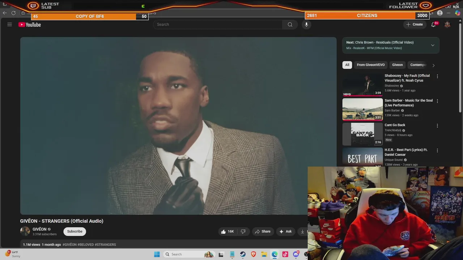Click the video title GIVĒON - STRANGERS (Official Audio)
463x260 pixels.
tap(61, 221)
